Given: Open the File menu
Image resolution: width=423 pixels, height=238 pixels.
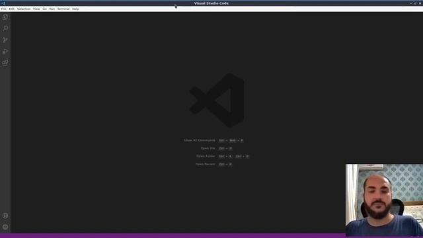Looking at the screenshot, I should coord(4,9).
